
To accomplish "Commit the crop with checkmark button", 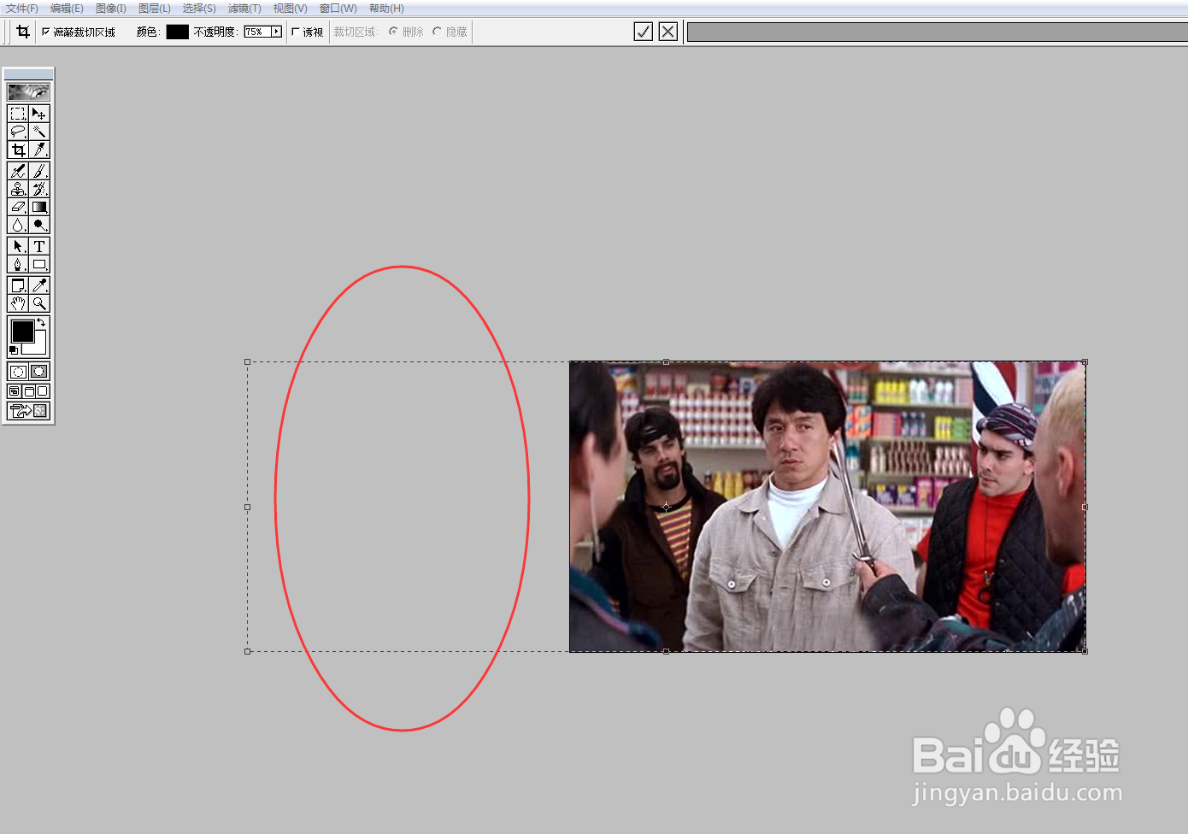I will coord(644,32).
